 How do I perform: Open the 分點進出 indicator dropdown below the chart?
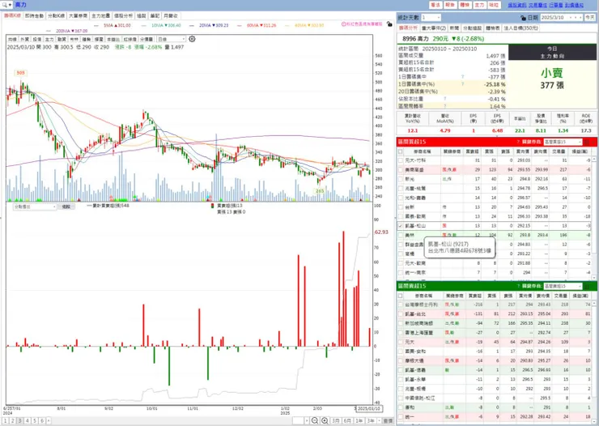click(x=35, y=207)
